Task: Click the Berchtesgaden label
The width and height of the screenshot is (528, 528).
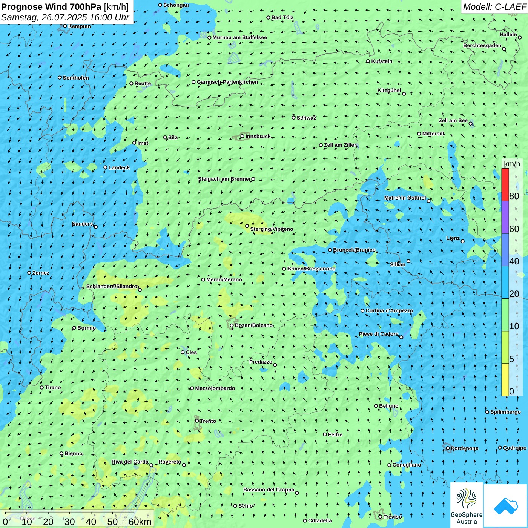Action: click(x=482, y=45)
